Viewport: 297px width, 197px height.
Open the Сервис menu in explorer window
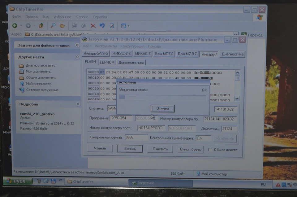pyautogui.click(x=82, y=17)
